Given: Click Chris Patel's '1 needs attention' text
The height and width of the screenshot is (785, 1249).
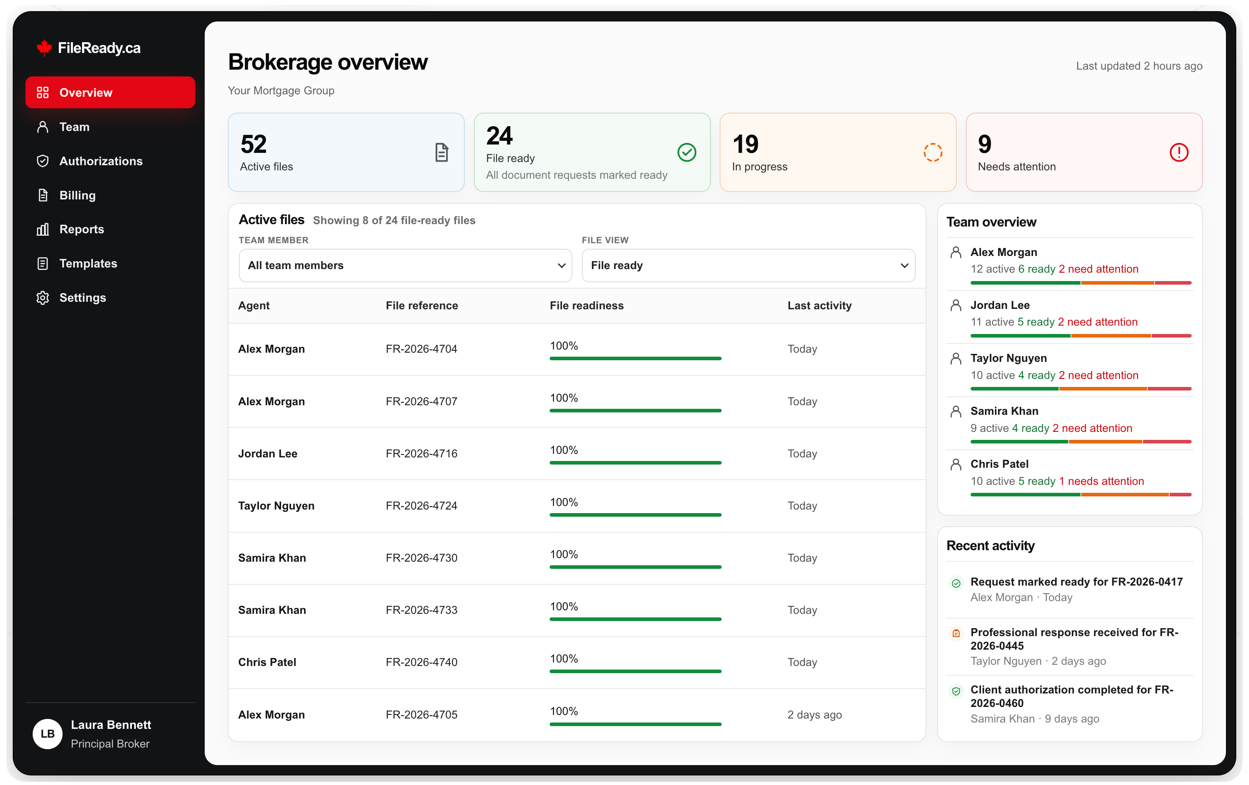Looking at the screenshot, I should pyautogui.click(x=1101, y=481).
